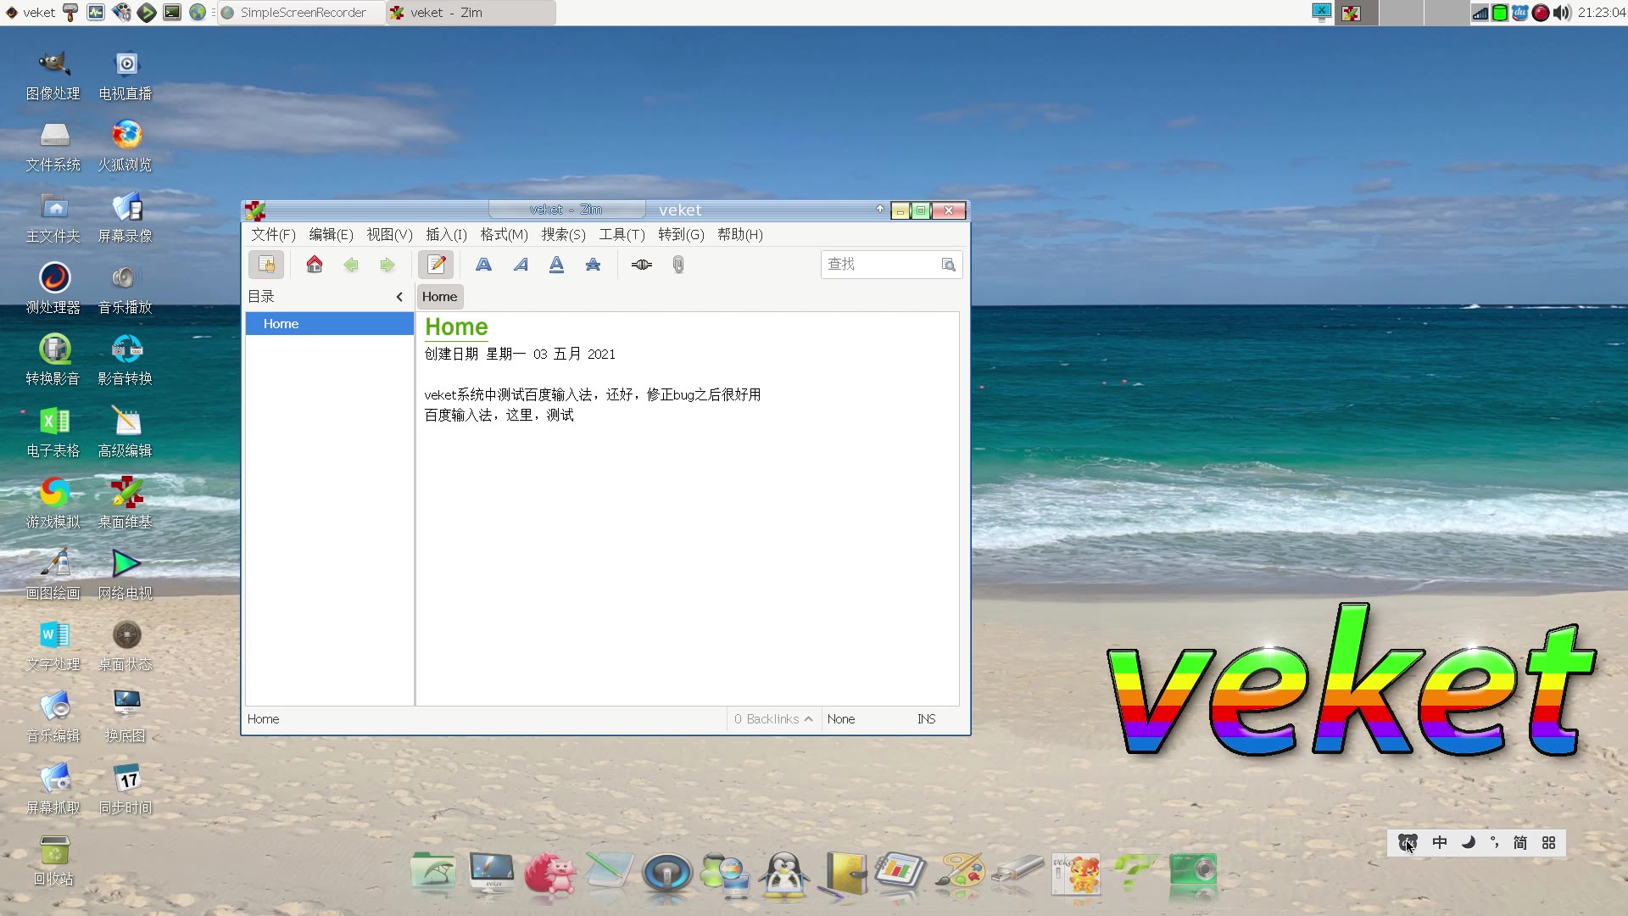The image size is (1628, 916).
Task: Launch 火狐浏览 Firefox desktop icon
Action: pos(125,147)
